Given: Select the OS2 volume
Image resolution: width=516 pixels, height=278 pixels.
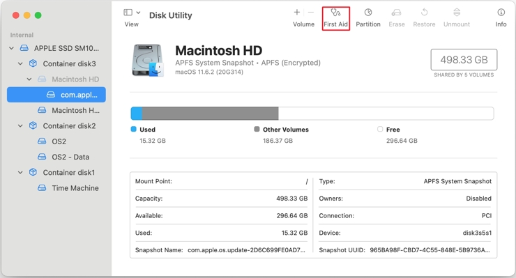Looking at the screenshot, I should point(56,141).
